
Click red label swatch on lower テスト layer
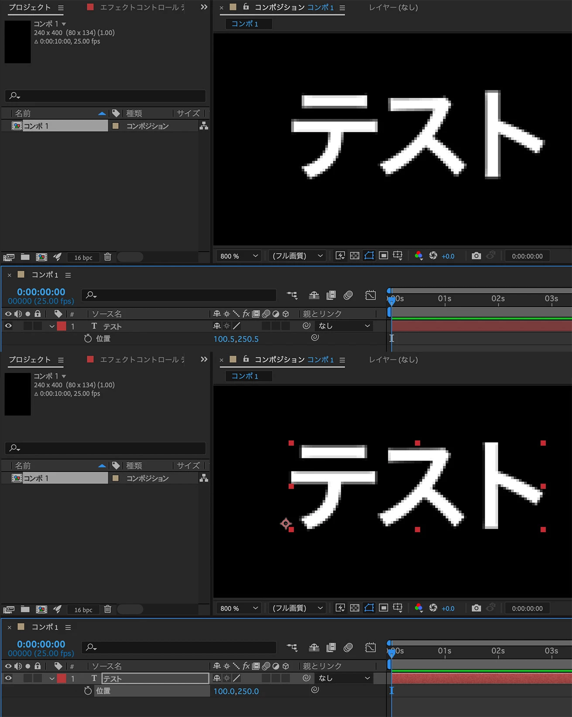click(x=62, y=678)
